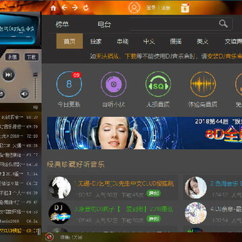242x242 pixels.
Task: Skip to next track in the player
Action: [x=9, y=75]
